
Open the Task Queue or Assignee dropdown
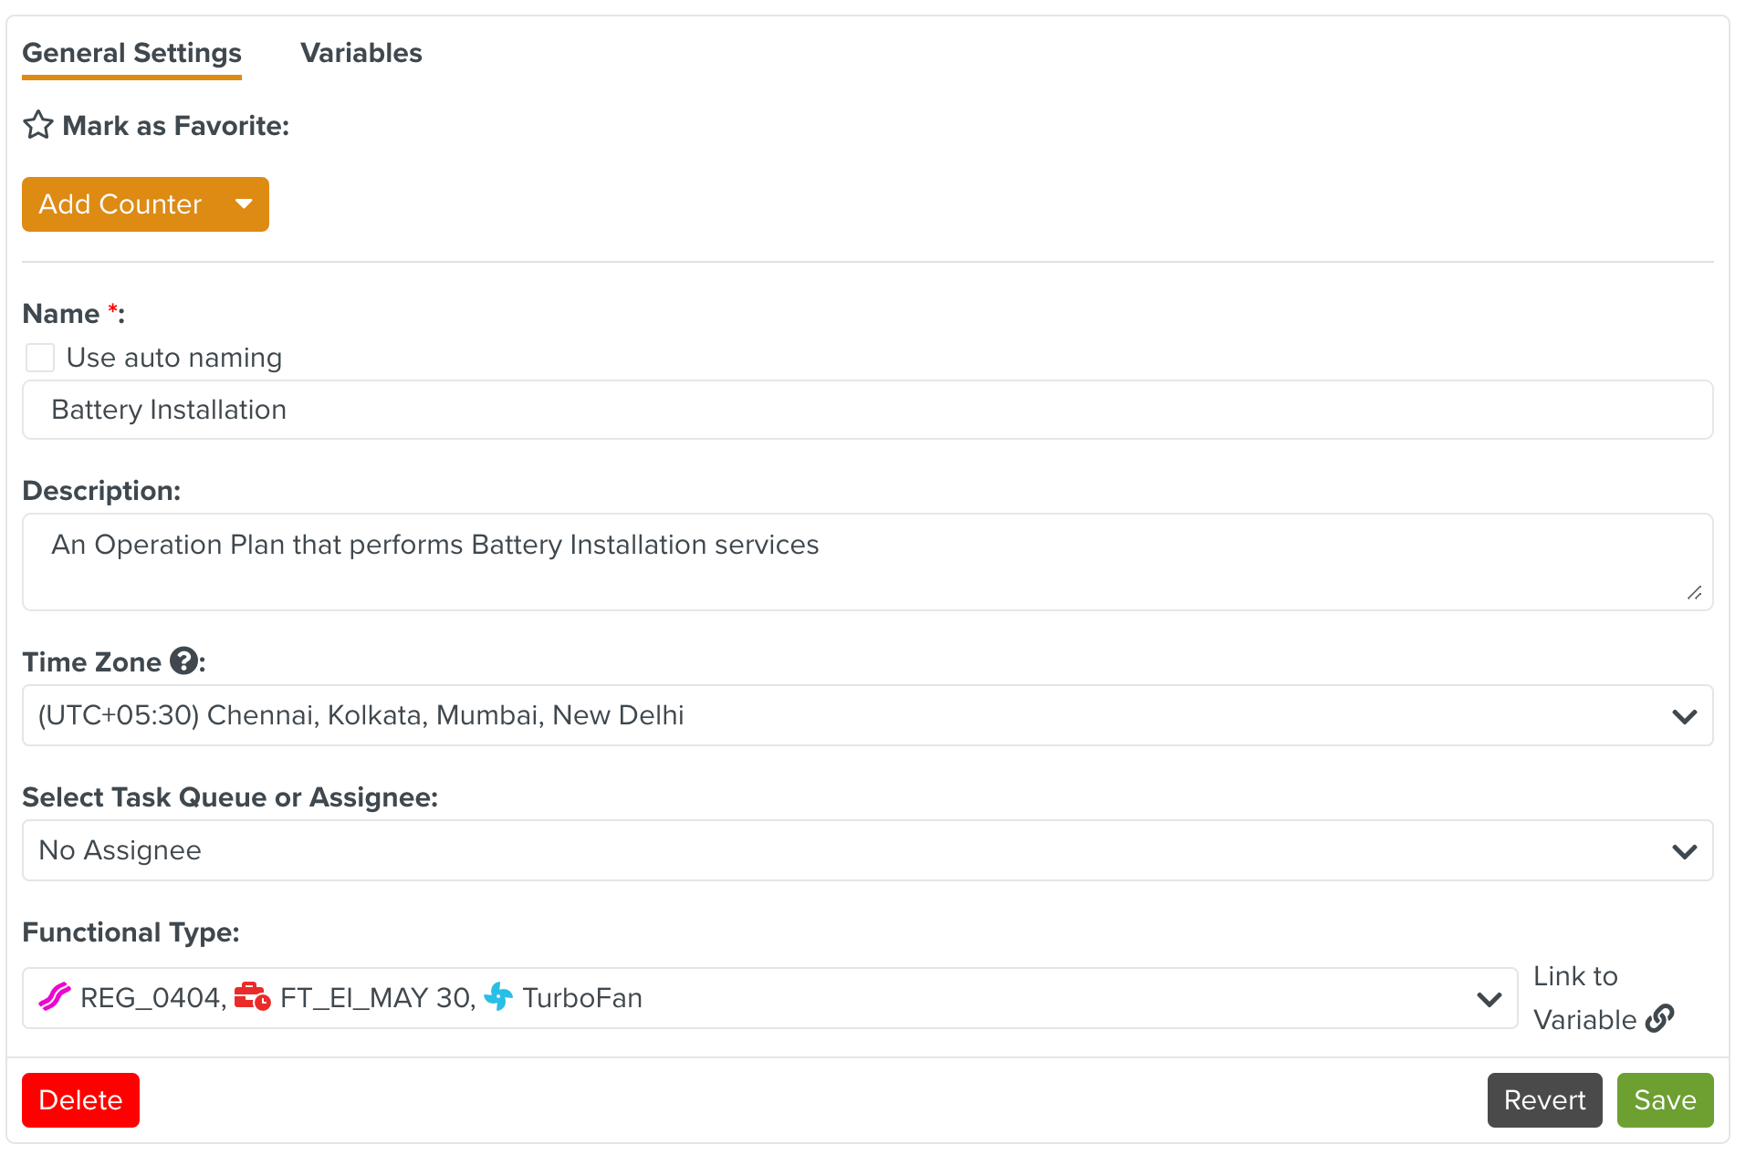(1684, 851)
